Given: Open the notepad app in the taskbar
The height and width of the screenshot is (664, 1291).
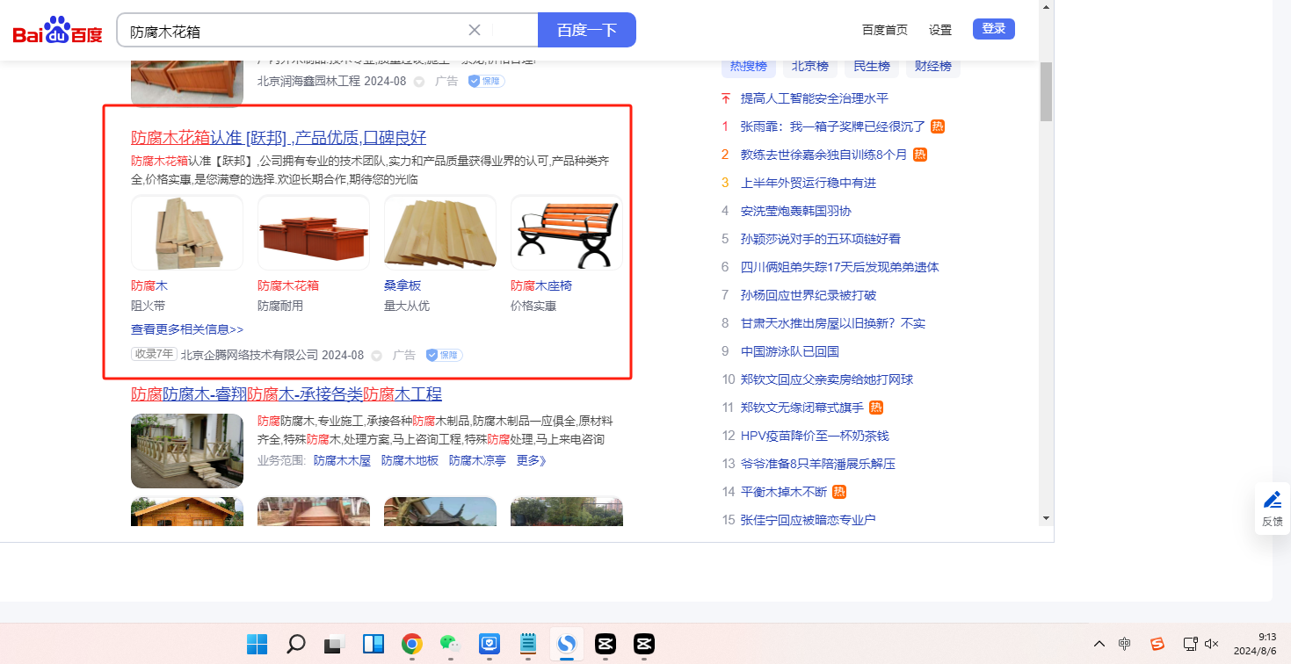Looking at the screenshot, I should click(527, 644).
